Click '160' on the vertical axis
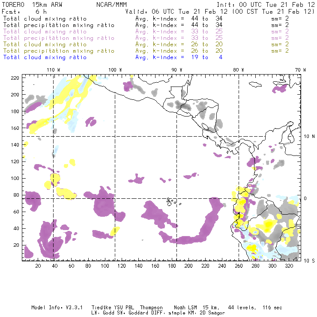Viewport: 317px width, 317px height. tap(15, 128)
